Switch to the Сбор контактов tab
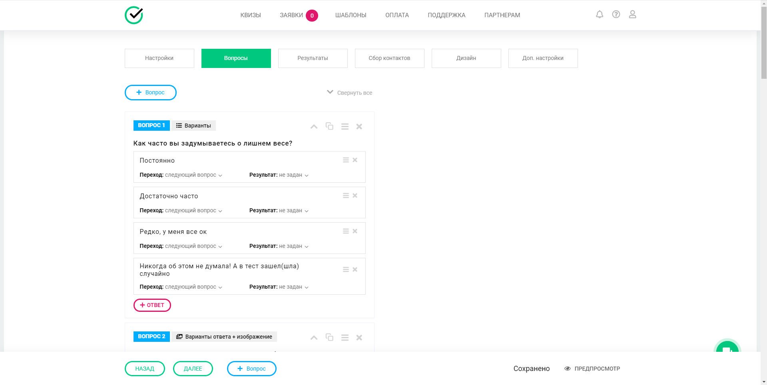767x385 pixels. [x=390, y=58]
